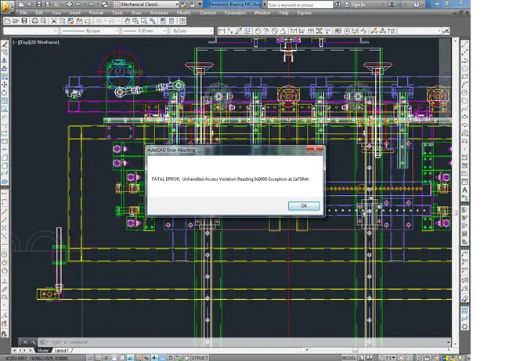This screenshot has height=361, width=509.
Task: Open the undo history dropdown arrow in the Standard toolbar
Action: point(105,21)
